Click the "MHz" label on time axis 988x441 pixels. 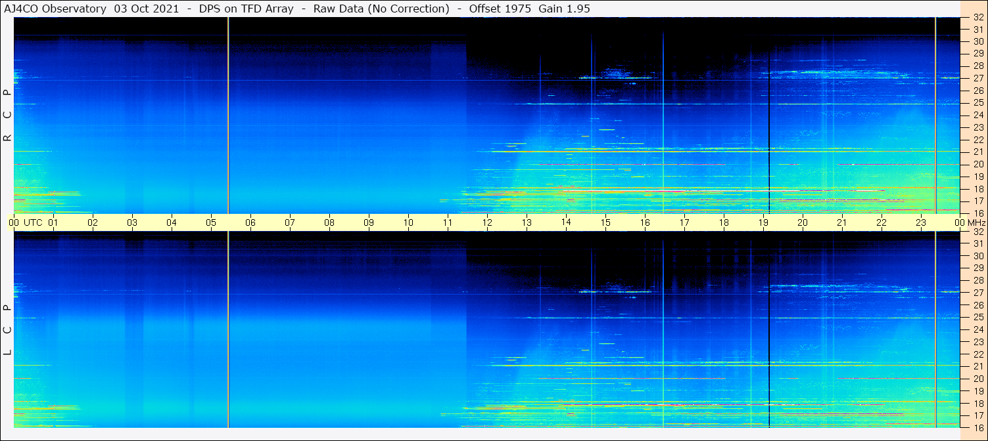point(976,222)
